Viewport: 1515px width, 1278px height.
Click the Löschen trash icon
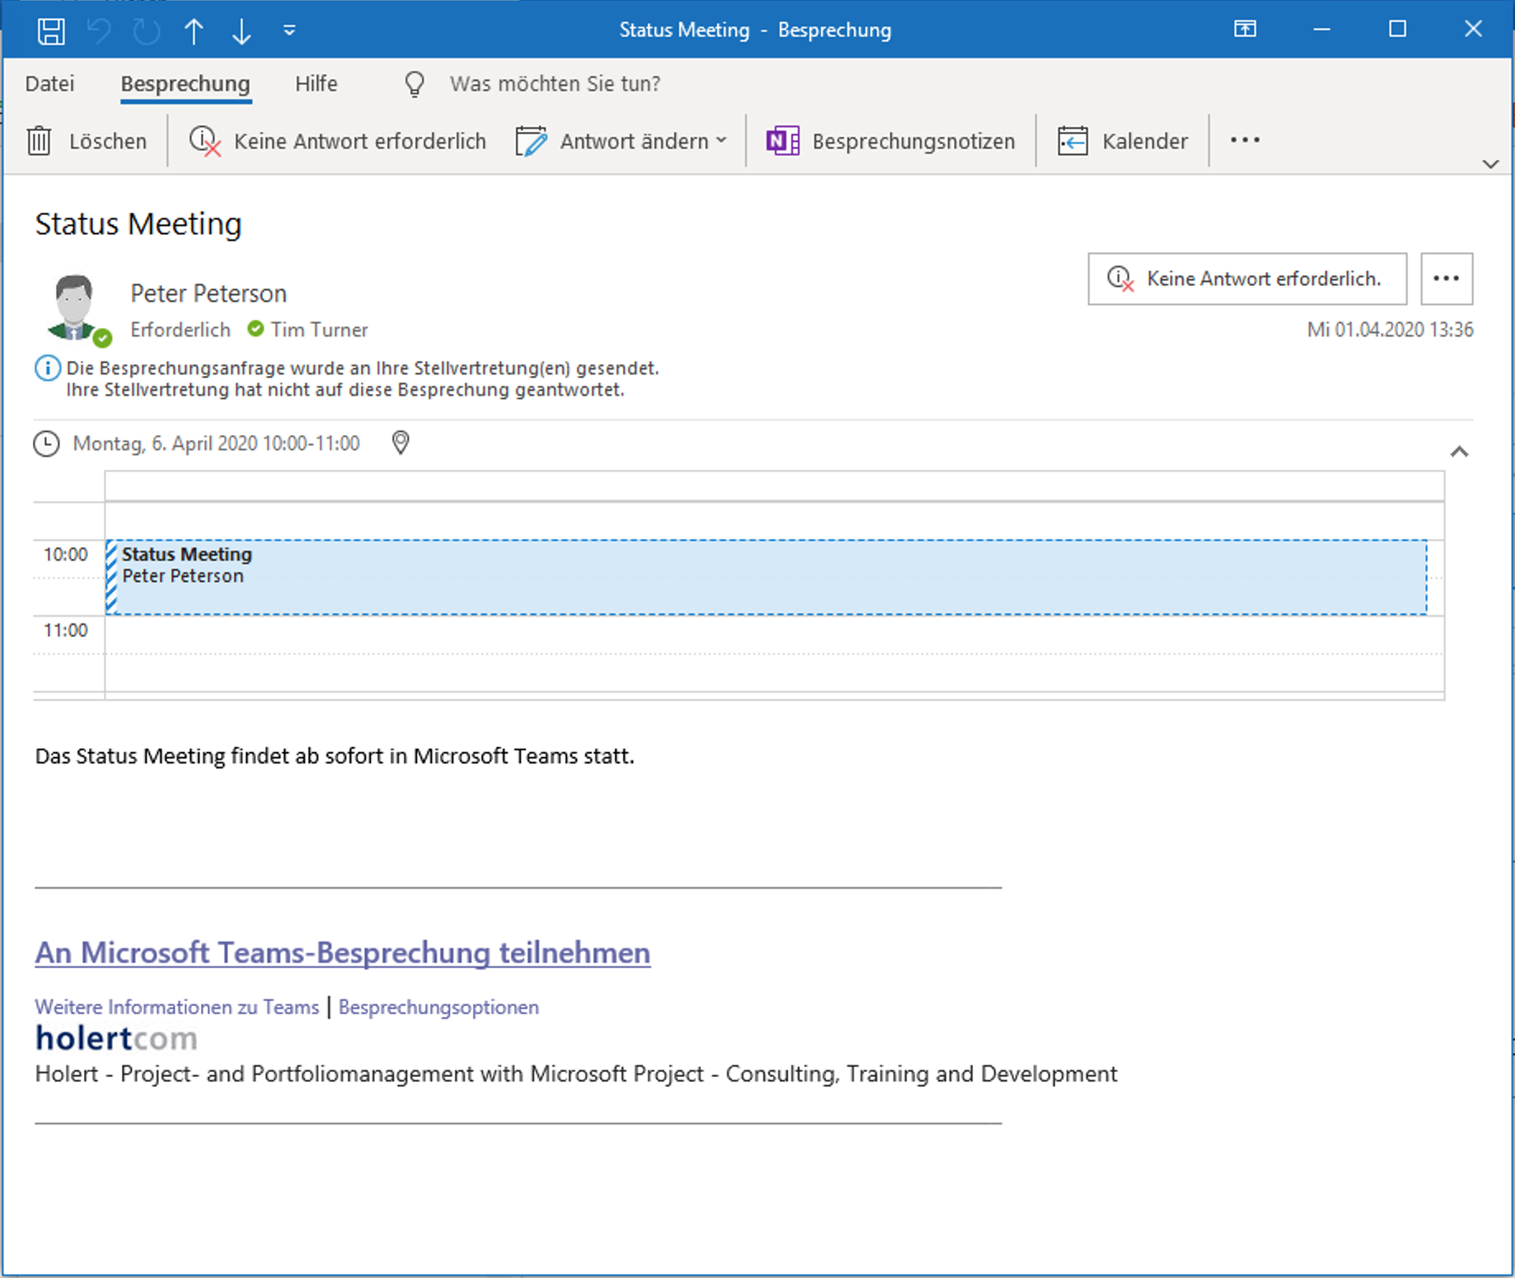(x=40, y=141)
